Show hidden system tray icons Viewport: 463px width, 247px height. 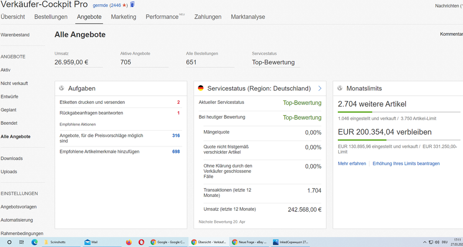[x=425, y=242]
